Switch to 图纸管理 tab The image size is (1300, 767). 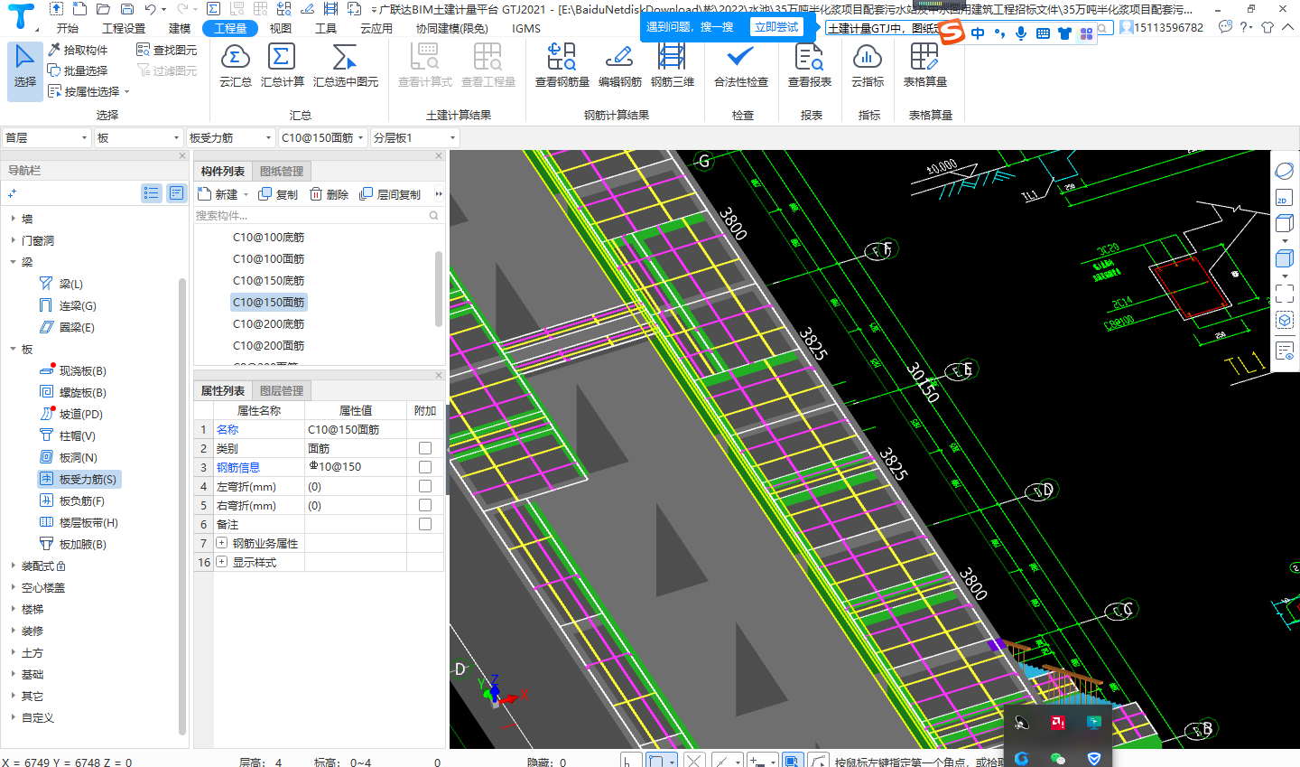click(x=282, y=171)
